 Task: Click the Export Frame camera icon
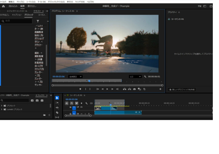tap(134, 89)
